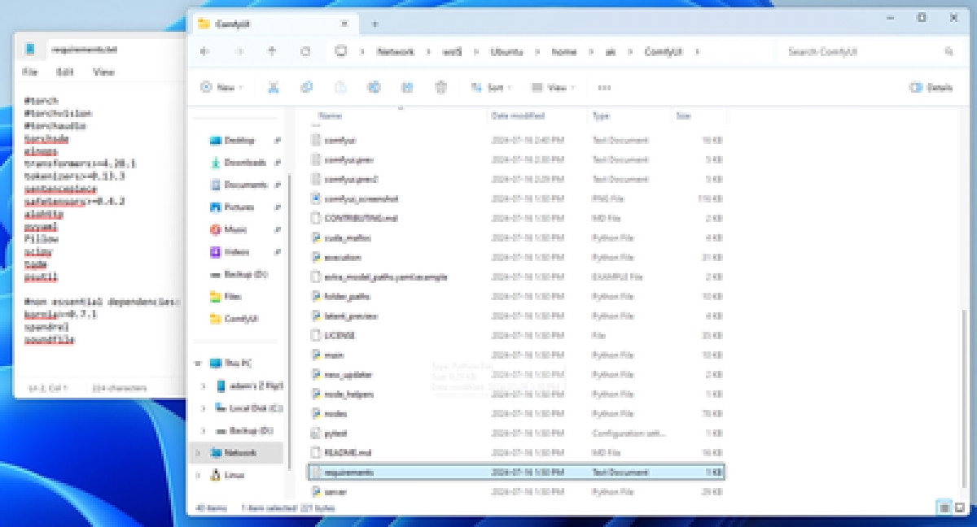Collapse the This PC tree node
The image size is (977, 527).
198,364
